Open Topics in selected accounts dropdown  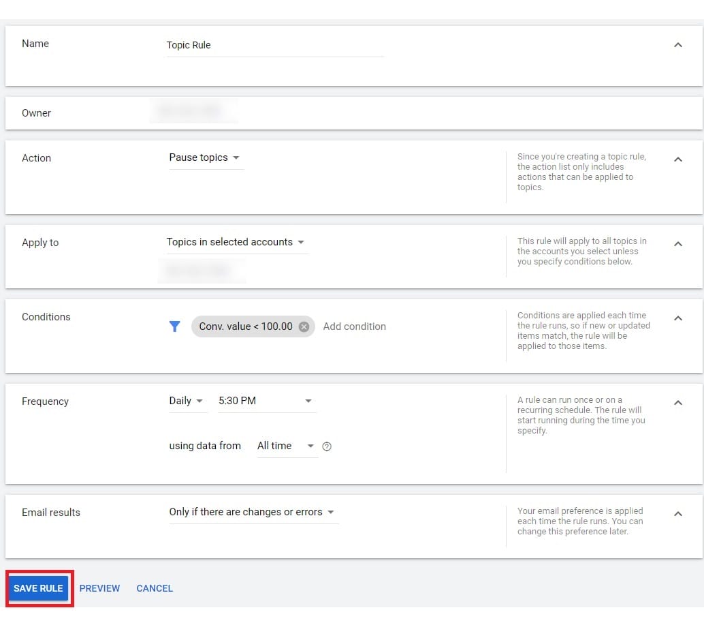pyautogui.click(x=236, y=242)
